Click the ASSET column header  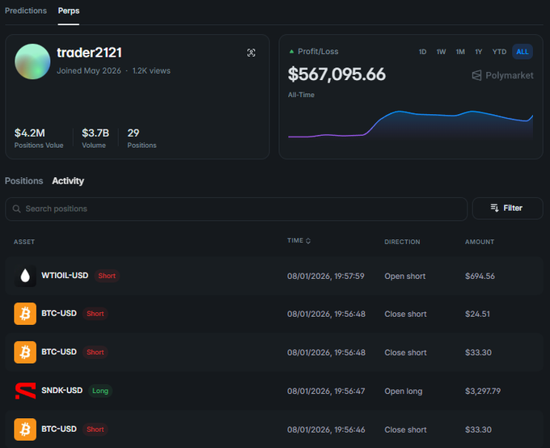24,242
